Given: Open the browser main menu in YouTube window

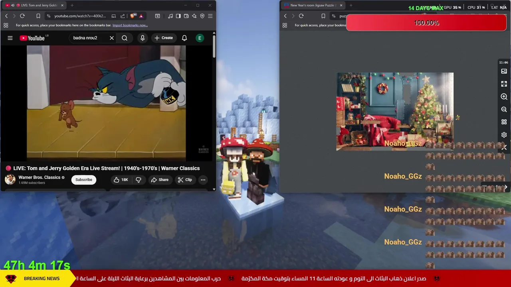Looking at the screenshot, I should [x=210, y=16].
